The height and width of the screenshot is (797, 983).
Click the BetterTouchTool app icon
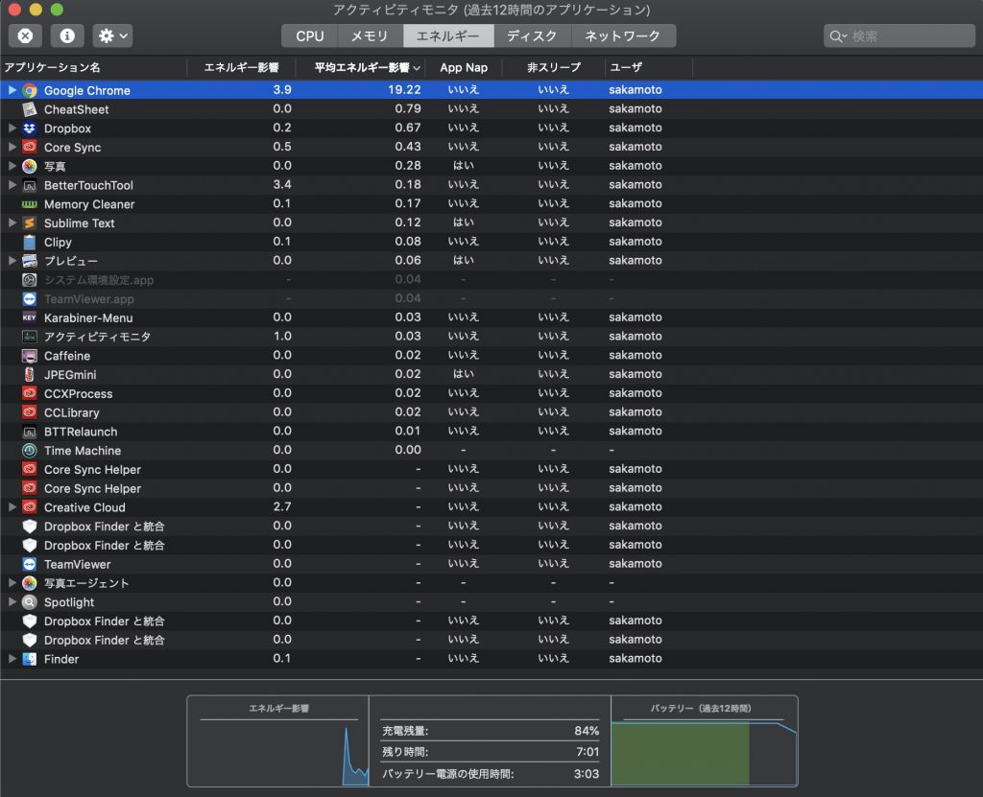coord(30,185)
